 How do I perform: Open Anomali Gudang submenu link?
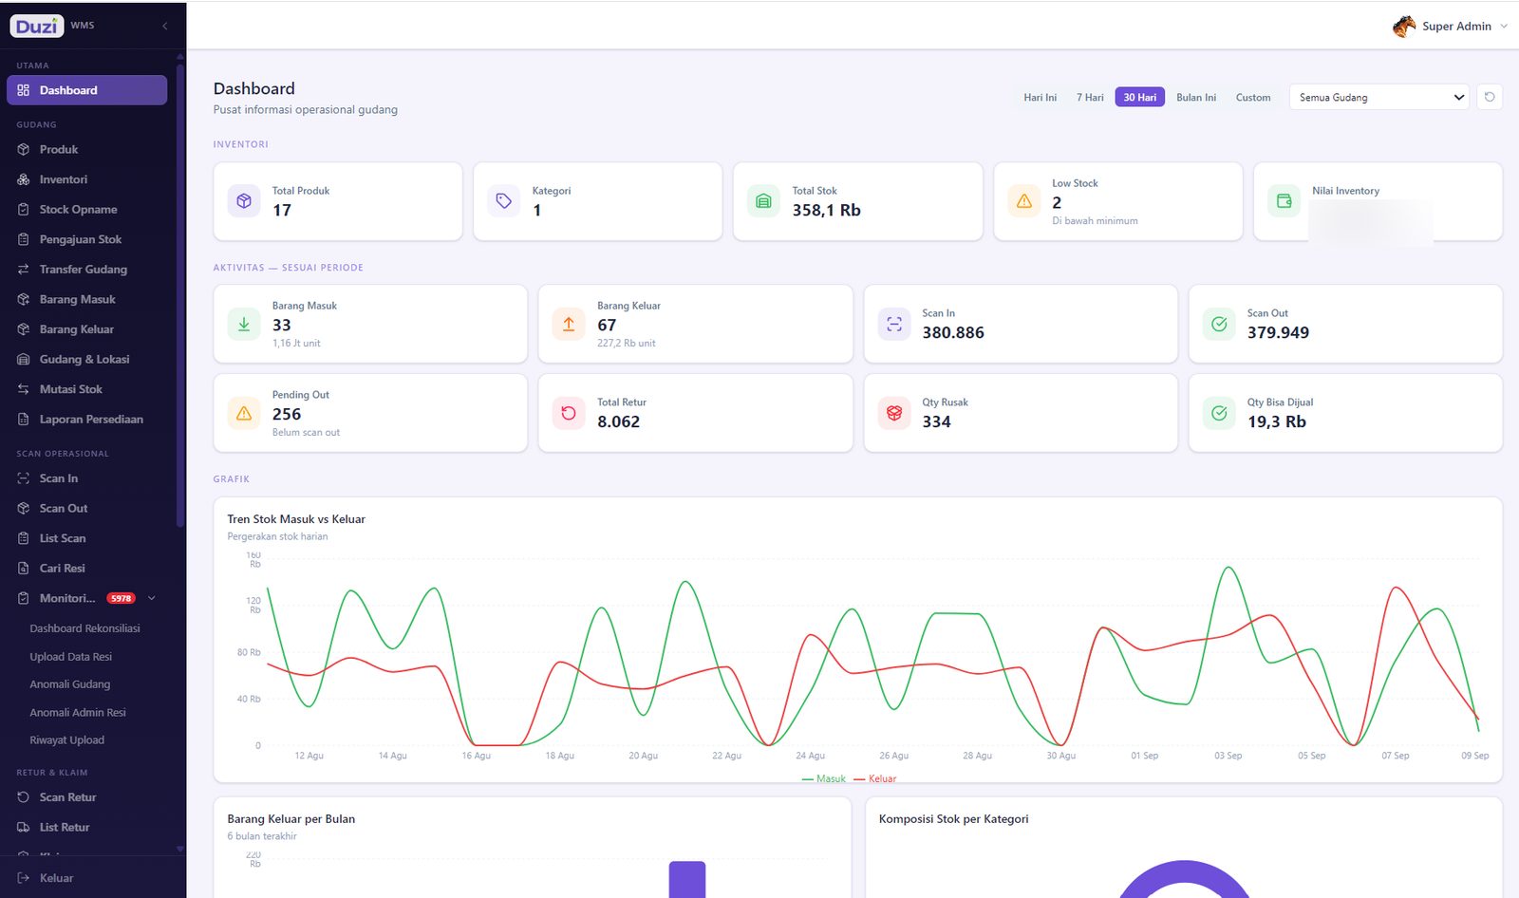69,684
